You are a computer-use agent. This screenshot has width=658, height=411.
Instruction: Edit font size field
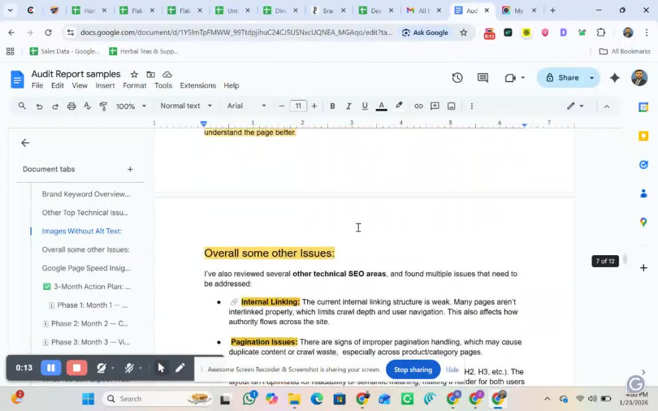[x=298, y=106]
